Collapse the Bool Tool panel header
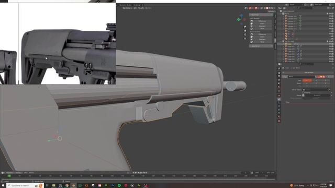The height and width of the screenshot is (188, 335). click(x=261, y=15)
